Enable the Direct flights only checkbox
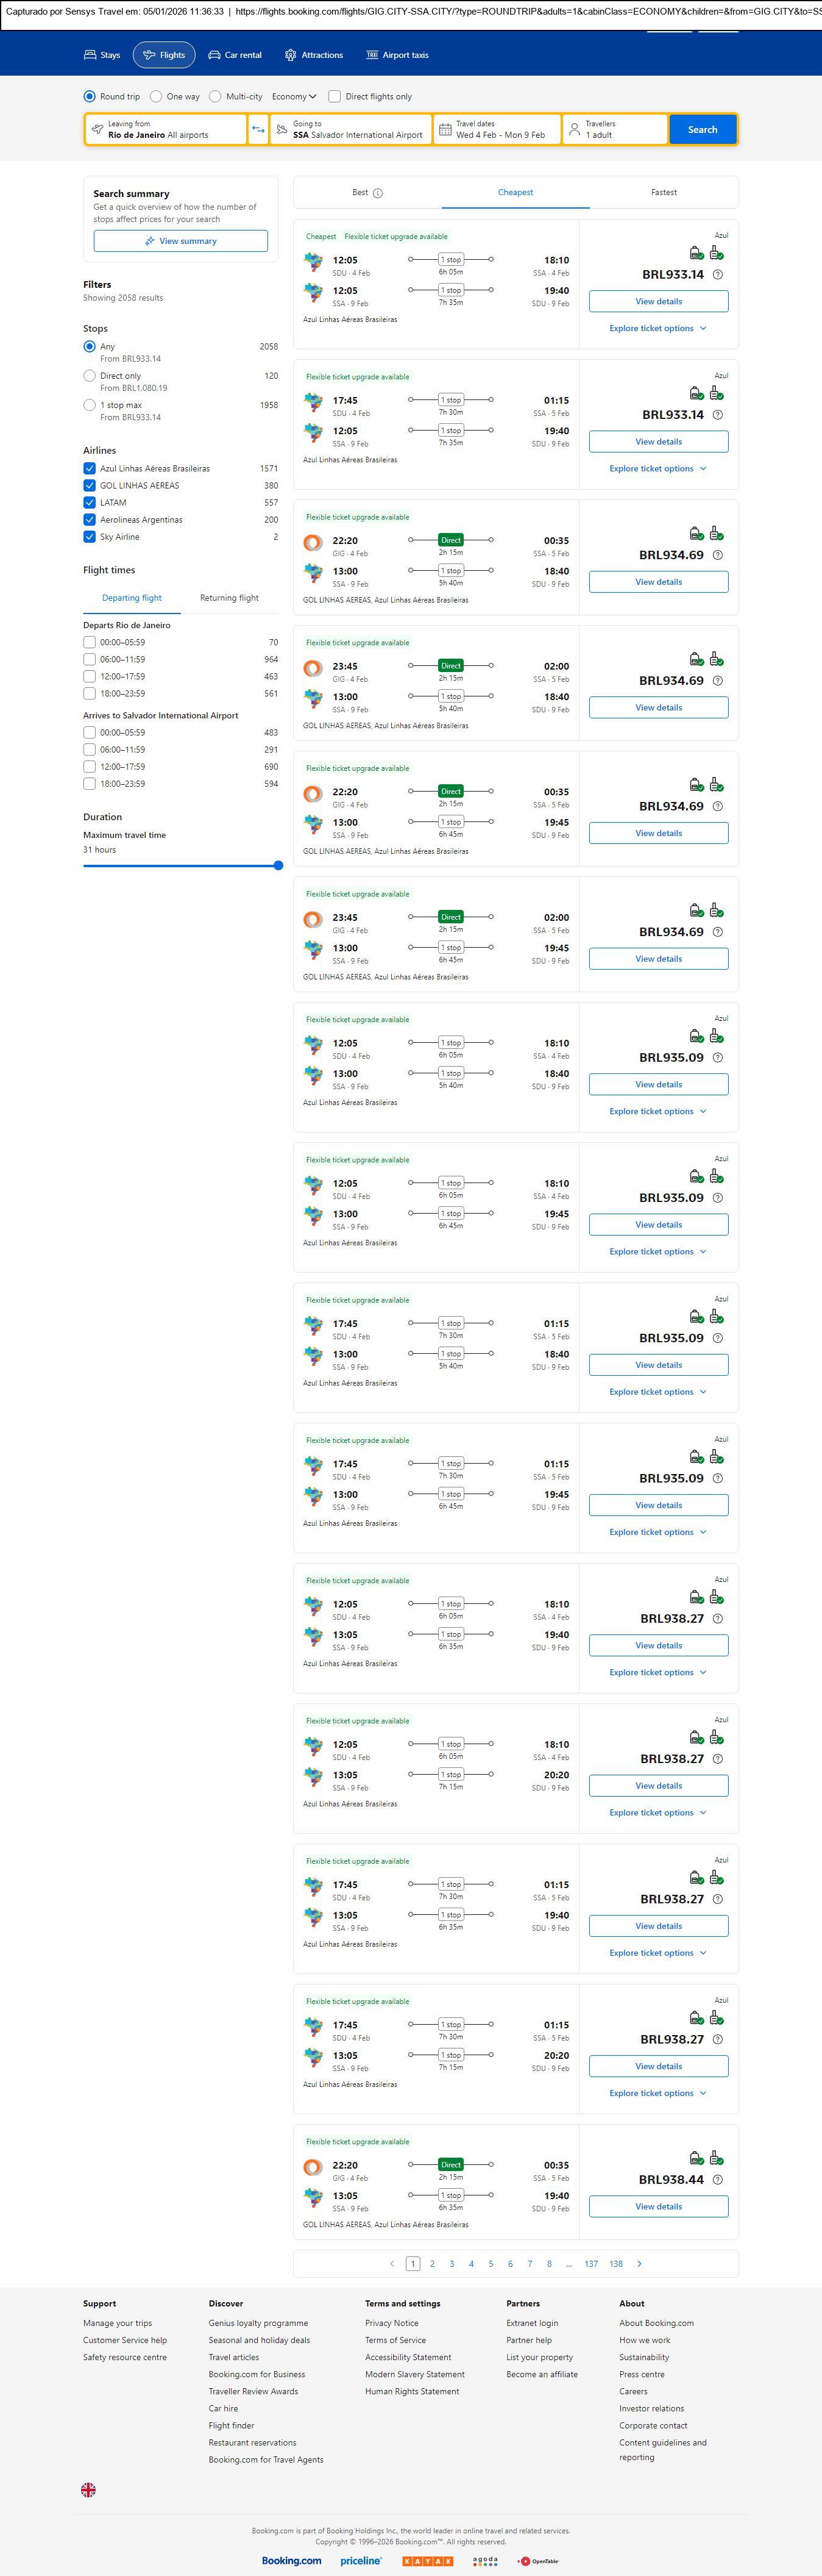Viewport: 822px width, 2576px height. coord(335,97)
